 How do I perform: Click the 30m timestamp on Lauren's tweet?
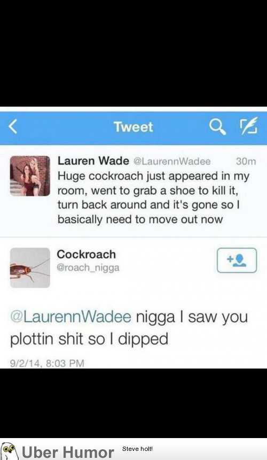pos(246,162)
